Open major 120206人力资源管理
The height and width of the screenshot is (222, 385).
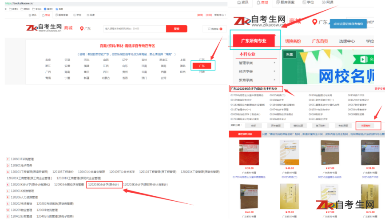24,198
